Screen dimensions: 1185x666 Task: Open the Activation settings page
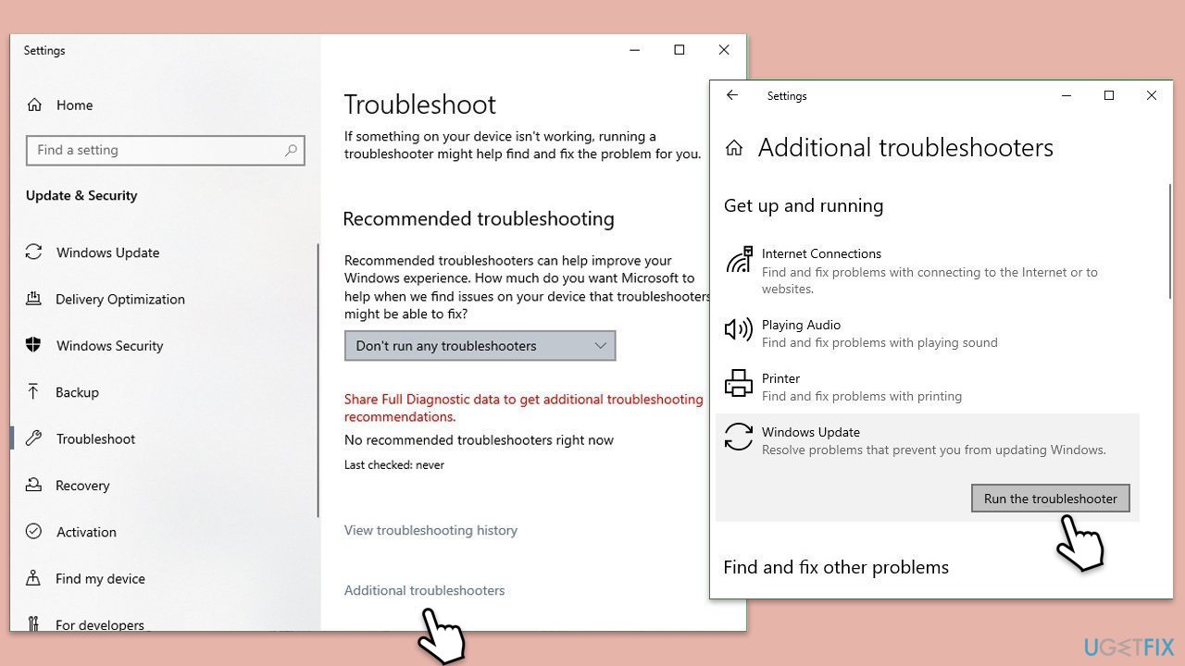coord(86,532)
